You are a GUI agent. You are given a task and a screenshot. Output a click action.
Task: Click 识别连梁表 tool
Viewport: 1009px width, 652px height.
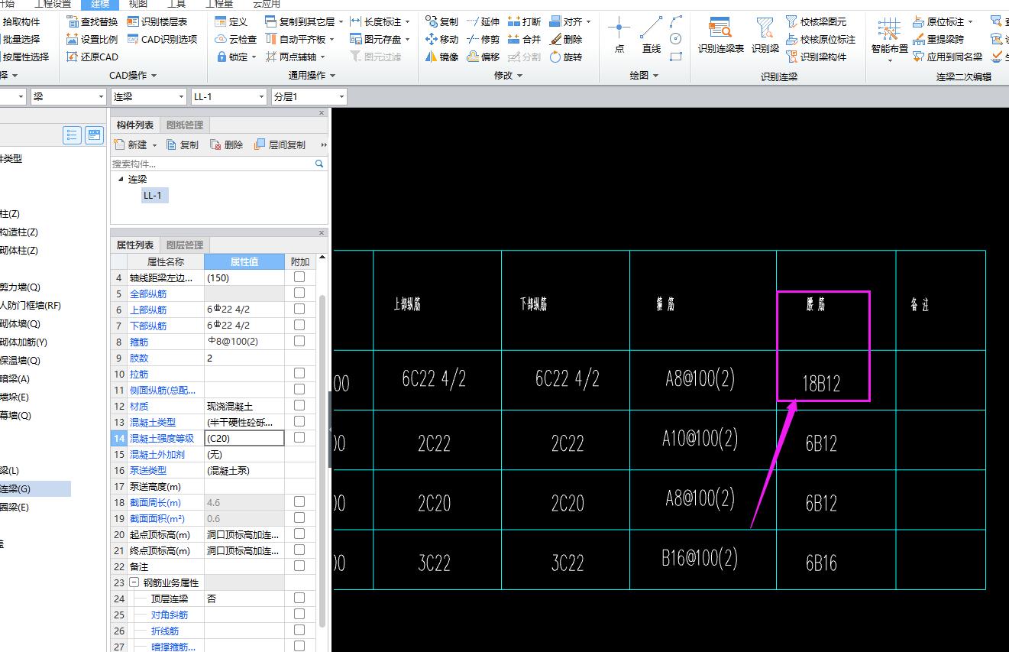720,35
